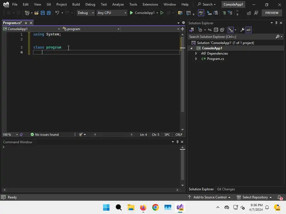Click the Search Solution Explorer field
Image resolution: width=286 pixels, height=214 pixels.
coord(232,37)
